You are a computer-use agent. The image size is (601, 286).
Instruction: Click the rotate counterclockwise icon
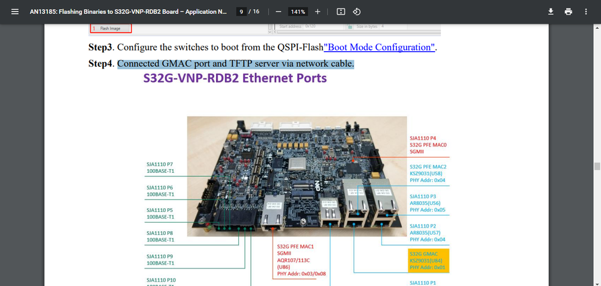point(357,11)
